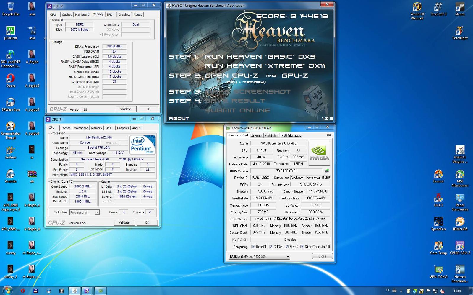This screenshot has height=295, width=473.
Task: Toggle the PhysX checkbox in GPU-Z
Action: tap(286, 247)
